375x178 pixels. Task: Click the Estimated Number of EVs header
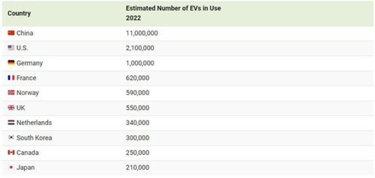click(x=173, y=8)
